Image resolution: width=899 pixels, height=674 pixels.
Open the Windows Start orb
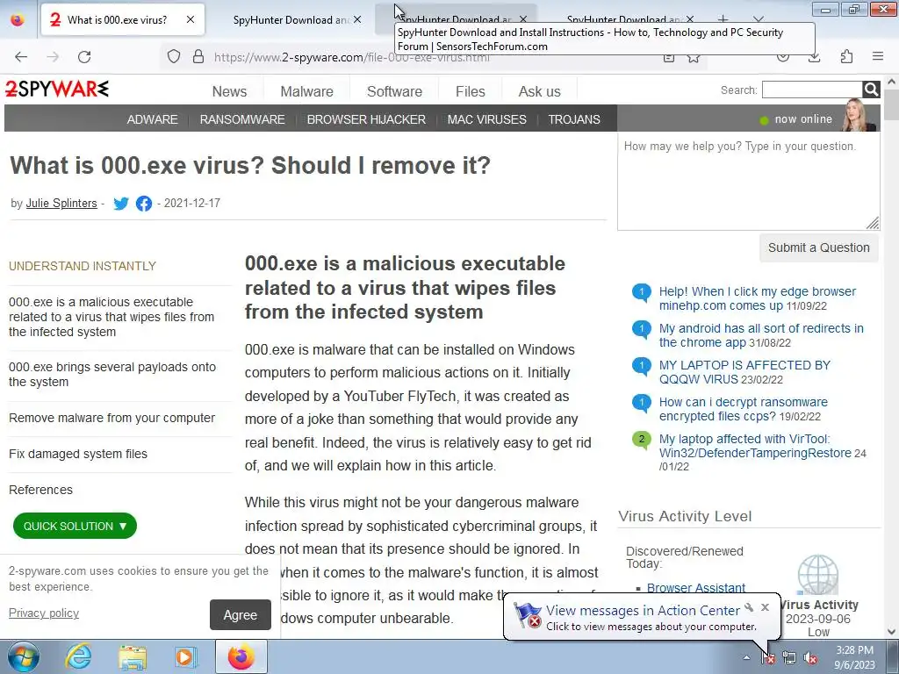pyautogui.click(x=23, y=656)
